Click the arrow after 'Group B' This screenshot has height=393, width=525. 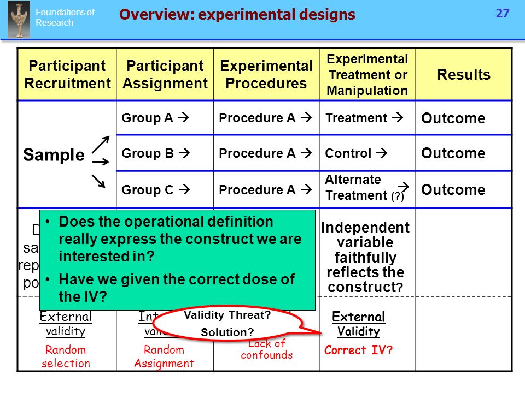coord(184,153)
